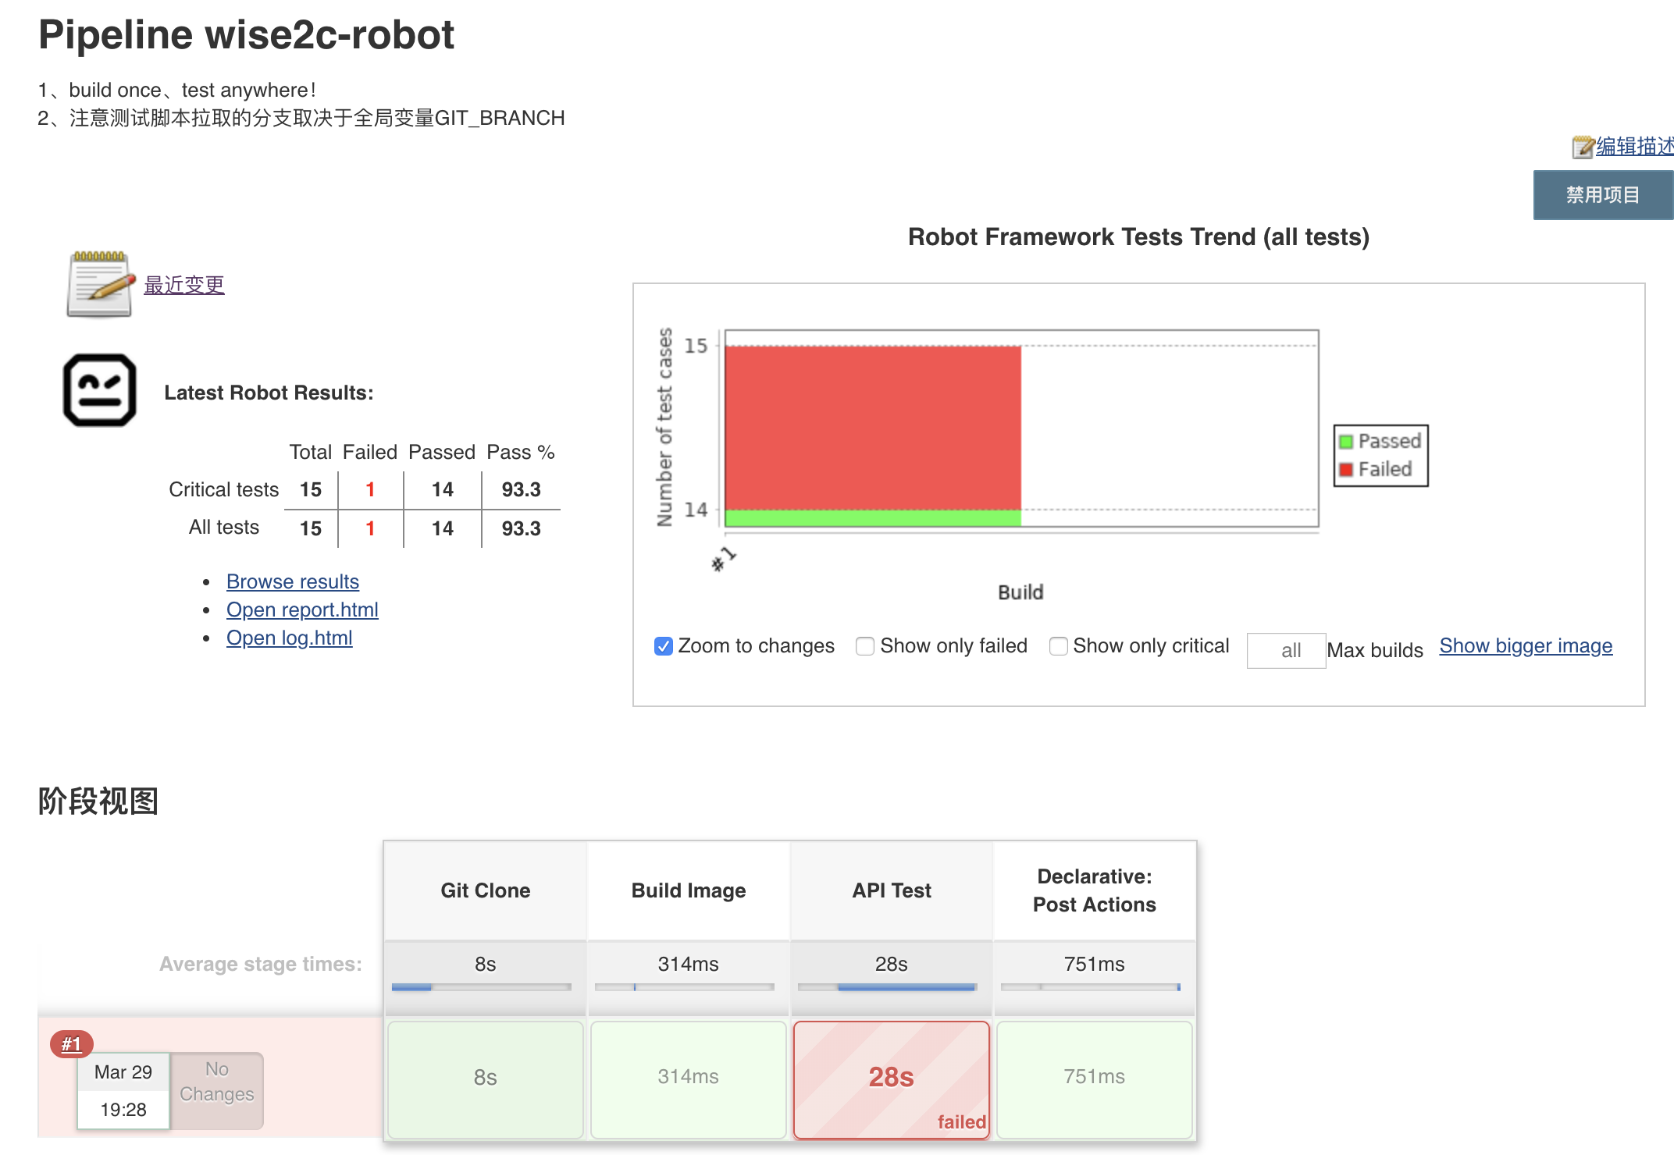The image size is (1674, 1155).
Task: Click the 禁用项目 button
Action: point(1603,195)
